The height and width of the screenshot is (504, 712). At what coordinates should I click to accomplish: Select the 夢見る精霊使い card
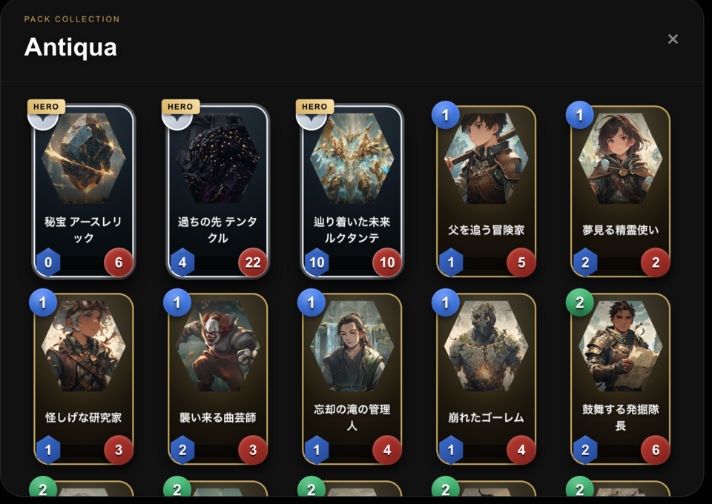pyautogui.click(x=620, y=191)
